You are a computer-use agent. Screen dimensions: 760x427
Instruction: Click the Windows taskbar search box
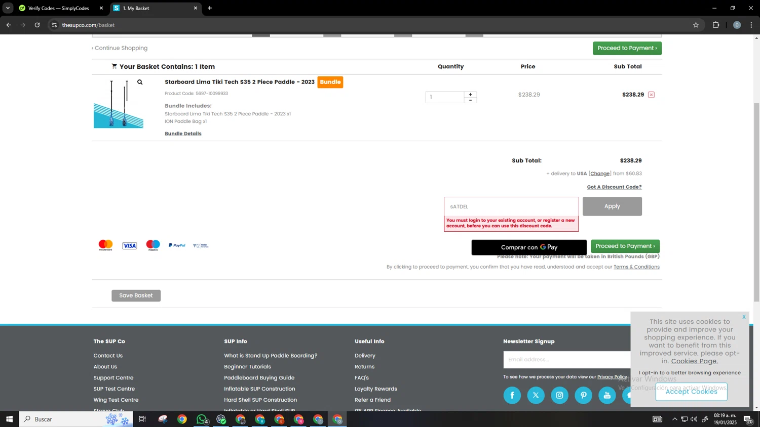[x=76, y=419]
